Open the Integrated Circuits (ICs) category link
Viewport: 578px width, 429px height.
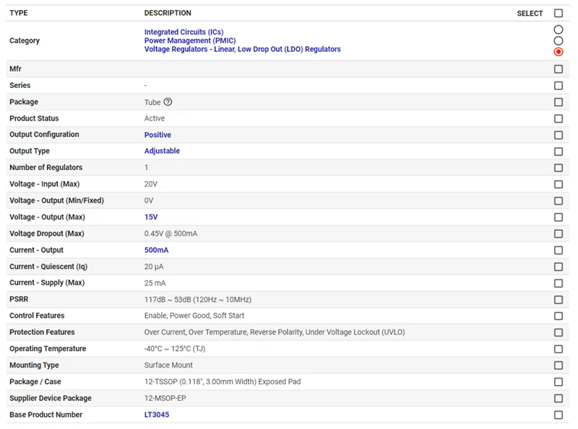click(x=184, y=32)
